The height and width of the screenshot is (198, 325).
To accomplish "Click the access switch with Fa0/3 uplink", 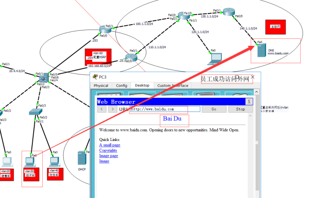I will (36, 112).
